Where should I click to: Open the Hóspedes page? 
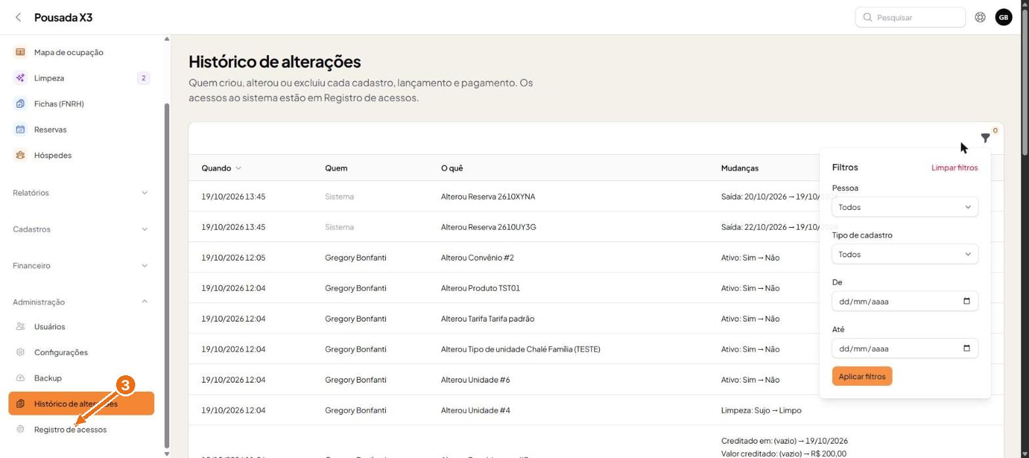tap(81, 156)
